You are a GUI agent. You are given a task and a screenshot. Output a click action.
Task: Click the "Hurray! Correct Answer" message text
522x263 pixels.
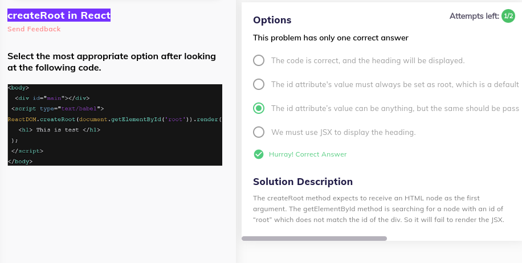[308, 154]
